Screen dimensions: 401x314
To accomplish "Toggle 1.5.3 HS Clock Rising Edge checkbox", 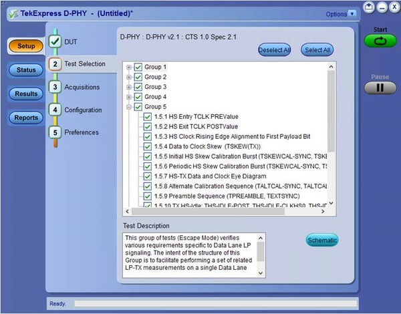I will (x=147, y=137).
